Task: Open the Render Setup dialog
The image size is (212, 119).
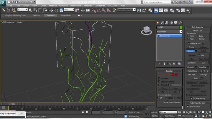Action: click(178, 10)
